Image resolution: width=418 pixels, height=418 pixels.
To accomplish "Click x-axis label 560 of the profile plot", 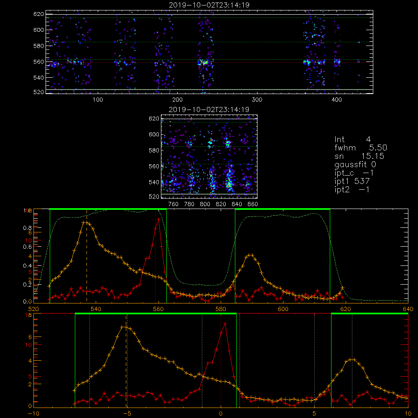I will tap(158, 309).
